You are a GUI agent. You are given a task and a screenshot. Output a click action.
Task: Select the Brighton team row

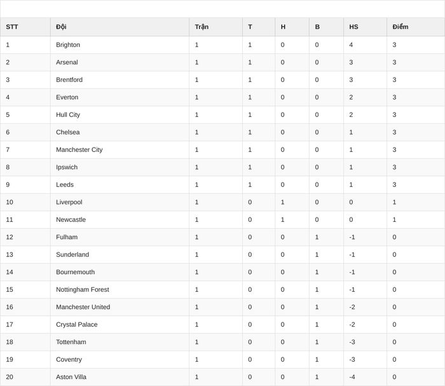click(x=222, y=45)
